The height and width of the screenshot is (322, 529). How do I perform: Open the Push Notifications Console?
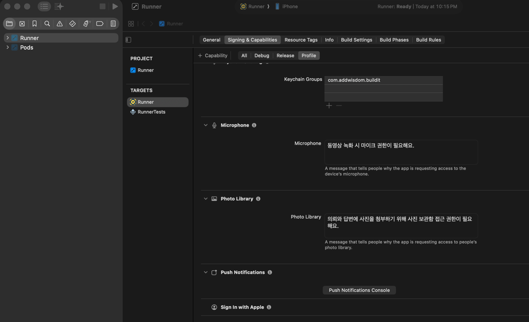359,290
